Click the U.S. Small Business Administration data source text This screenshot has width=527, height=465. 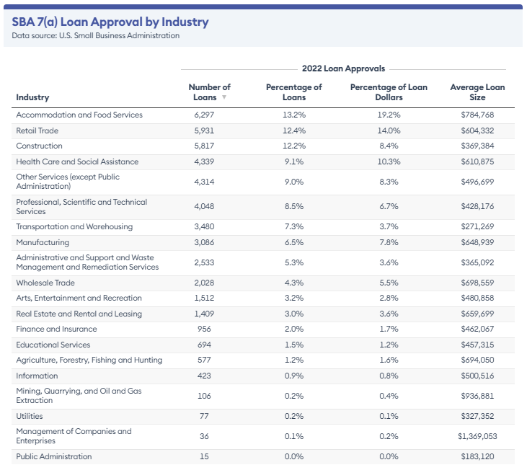click(120, 35)
